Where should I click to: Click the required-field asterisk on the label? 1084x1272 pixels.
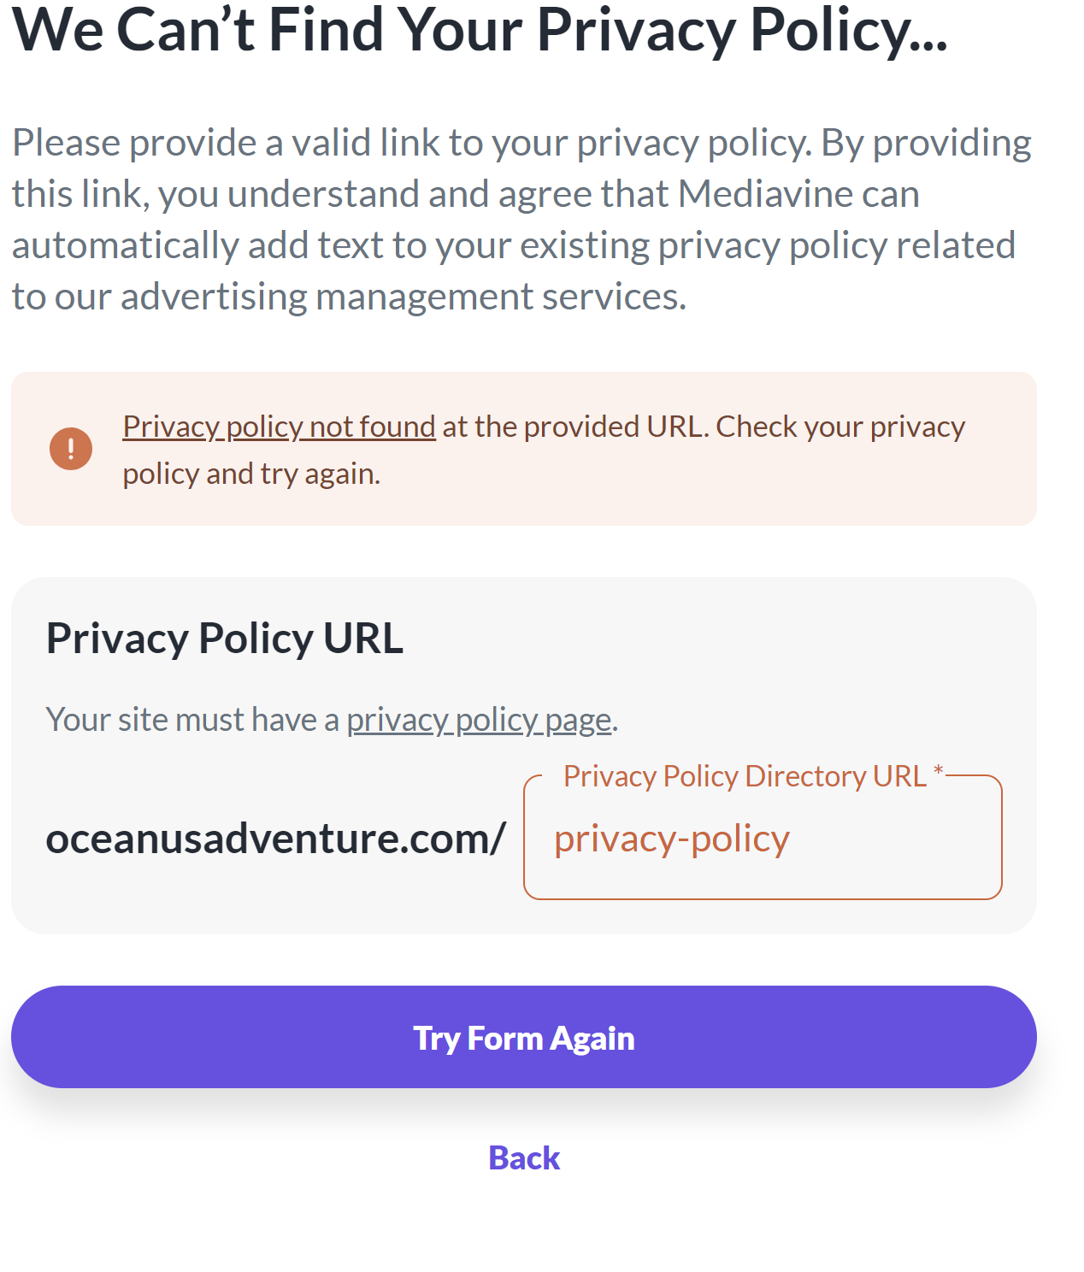[x=938, y=771]
